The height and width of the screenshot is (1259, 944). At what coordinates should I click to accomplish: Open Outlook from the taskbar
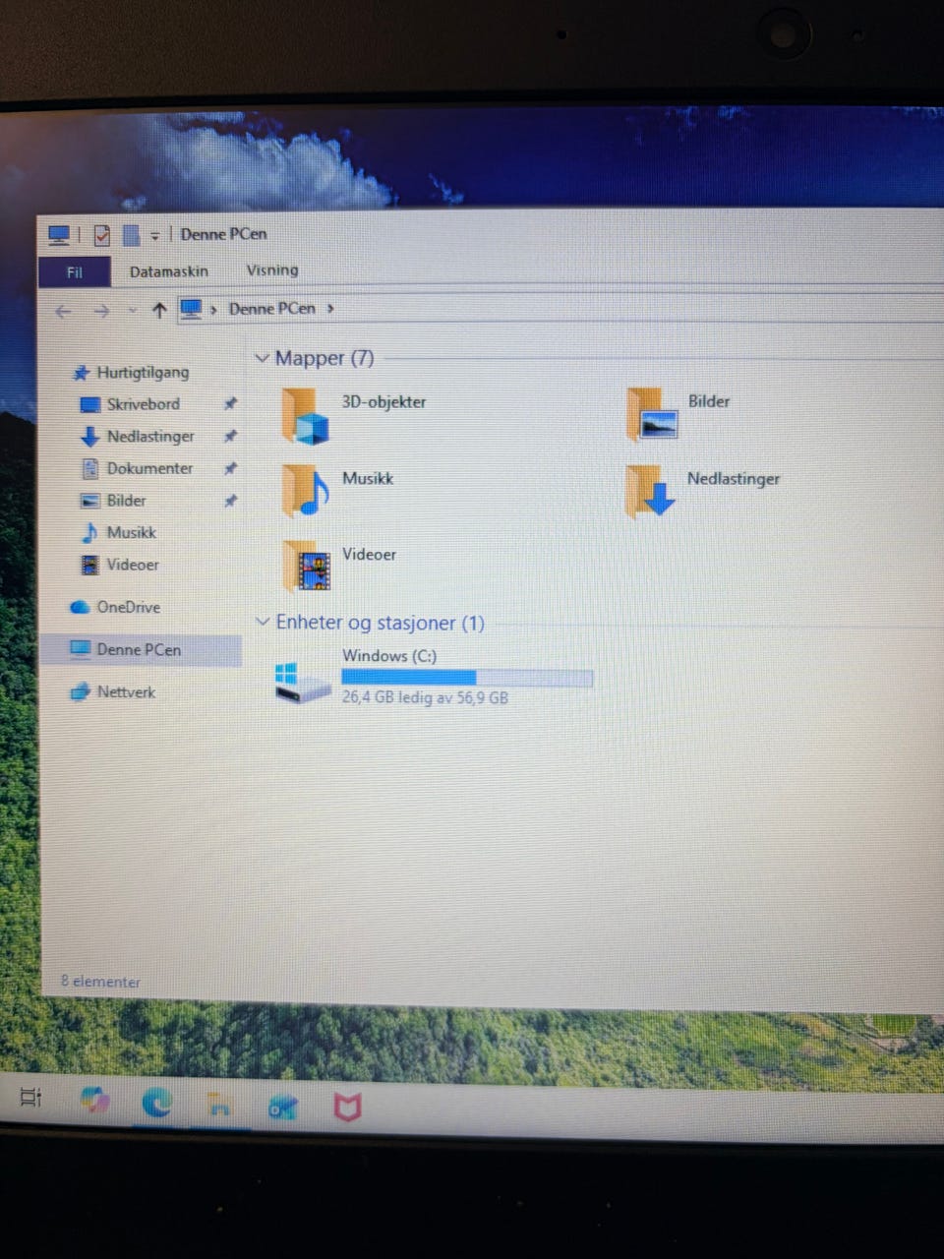[x=283, y=1108]
